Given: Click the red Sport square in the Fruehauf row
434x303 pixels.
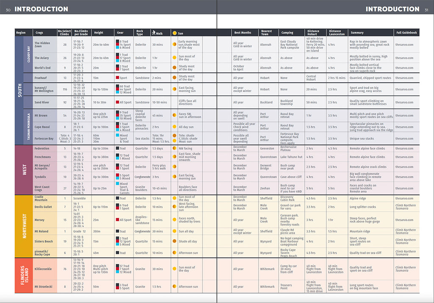Looking at the screenshot, I should pyautogui.click(x=117, y=78).
